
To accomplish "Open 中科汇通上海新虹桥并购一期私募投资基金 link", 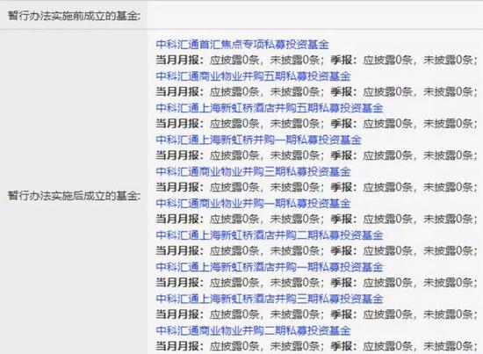I will (x=258, y=140).
